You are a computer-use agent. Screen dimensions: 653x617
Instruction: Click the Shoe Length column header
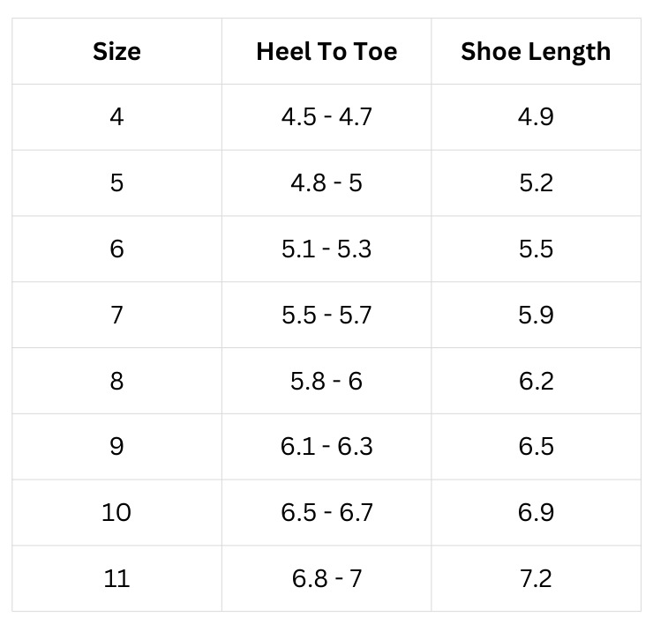pos(536,52)
